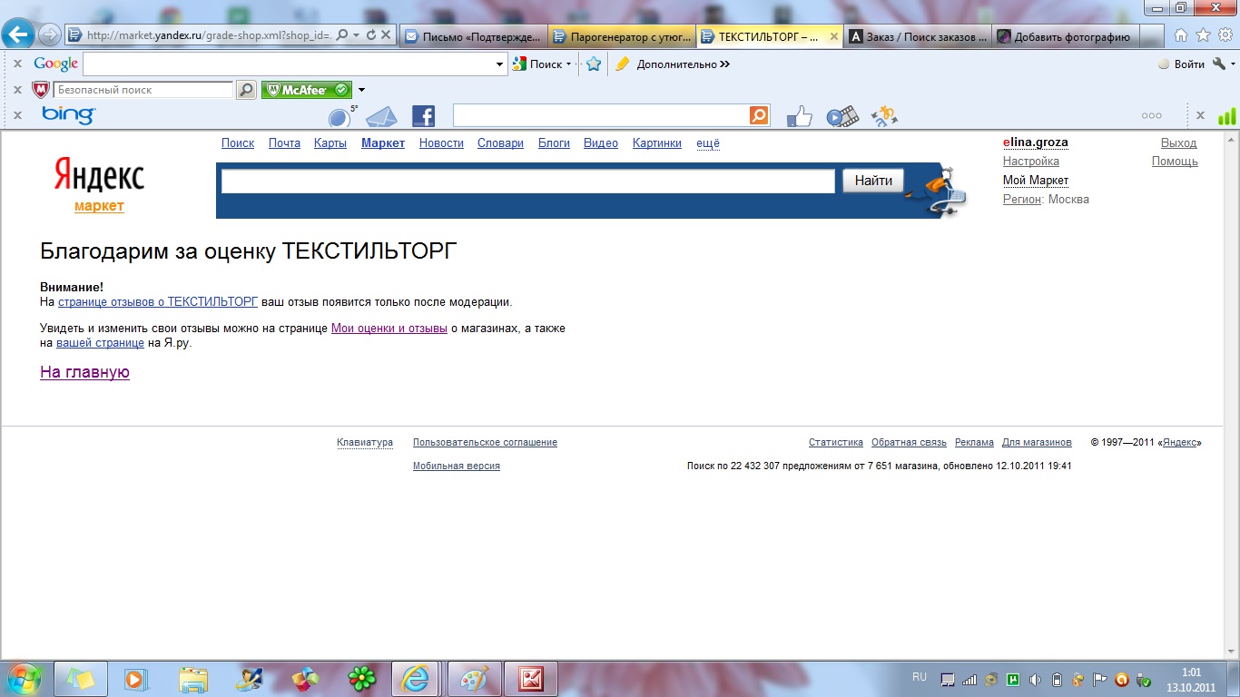Switch to Добавить фотографию tab

click(x=1064, y=36)
